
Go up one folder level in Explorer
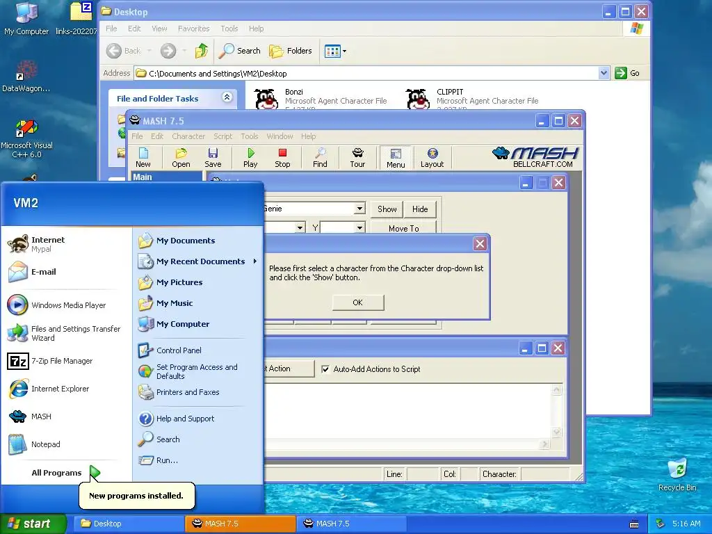202,51
